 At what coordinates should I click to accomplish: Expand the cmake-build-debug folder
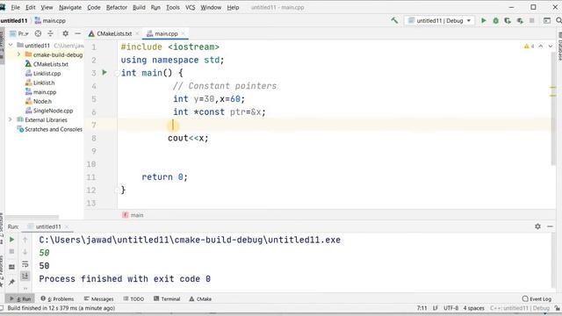point(18,54)
